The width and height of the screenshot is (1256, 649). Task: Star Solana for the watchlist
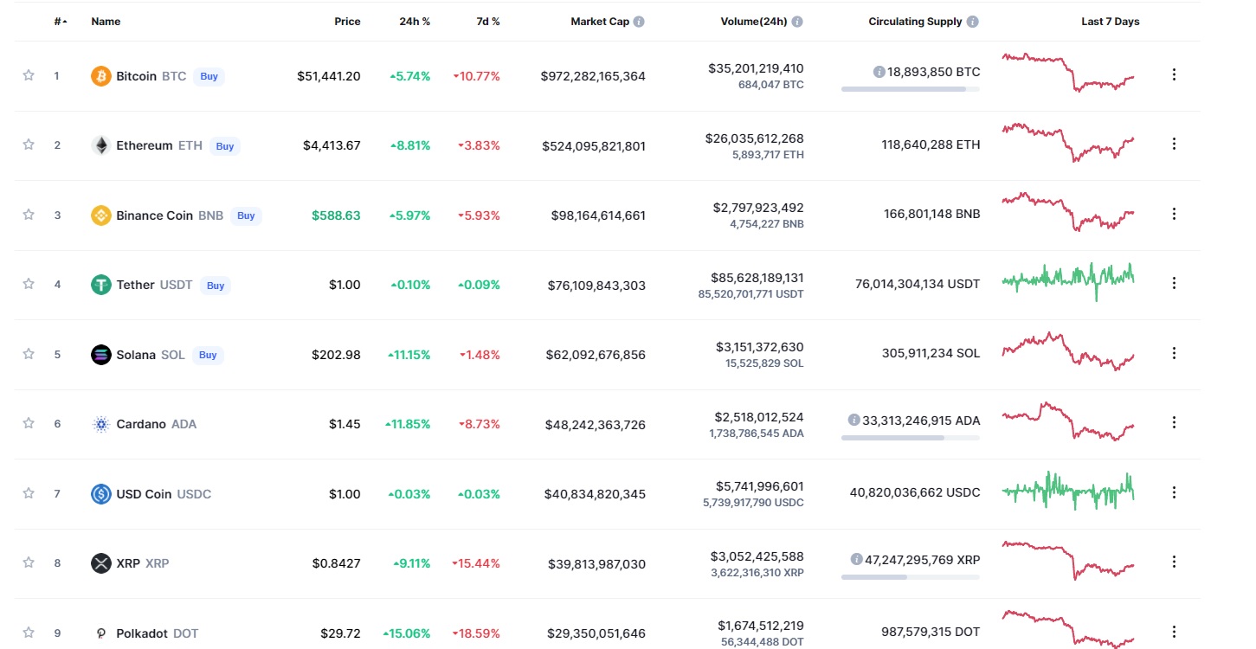click(29, 354)
